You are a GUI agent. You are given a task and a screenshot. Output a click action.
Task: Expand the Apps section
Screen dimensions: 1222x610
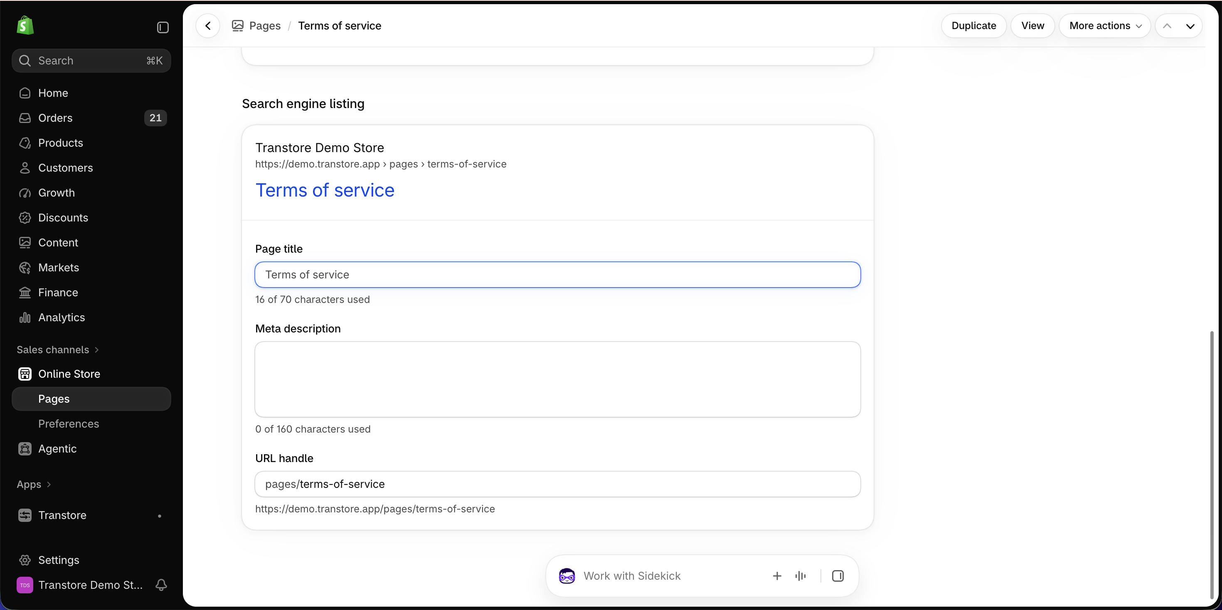(34, 484)
